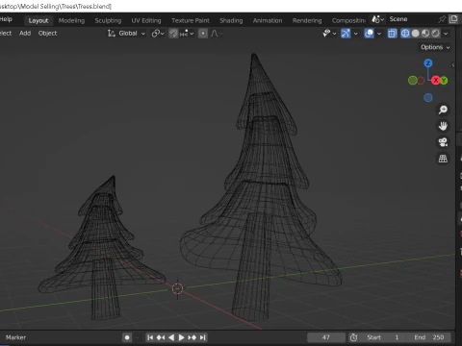Click the End frame field
The height and width of the screenshot is (346, 462).
(x=428, y=337)
